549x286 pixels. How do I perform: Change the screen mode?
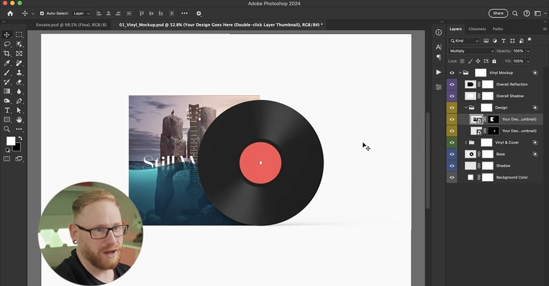pos(19,158)
